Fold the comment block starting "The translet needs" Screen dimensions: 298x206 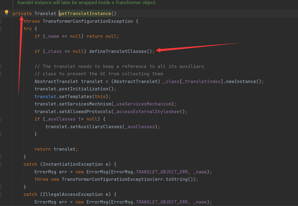point(1,66)
